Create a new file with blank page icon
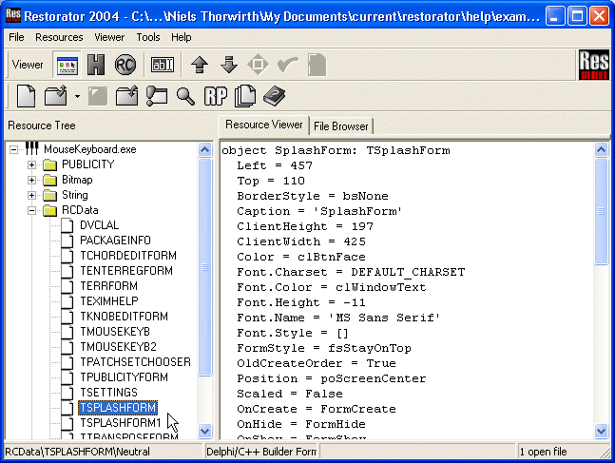The image size is (615, 463). 26,96
